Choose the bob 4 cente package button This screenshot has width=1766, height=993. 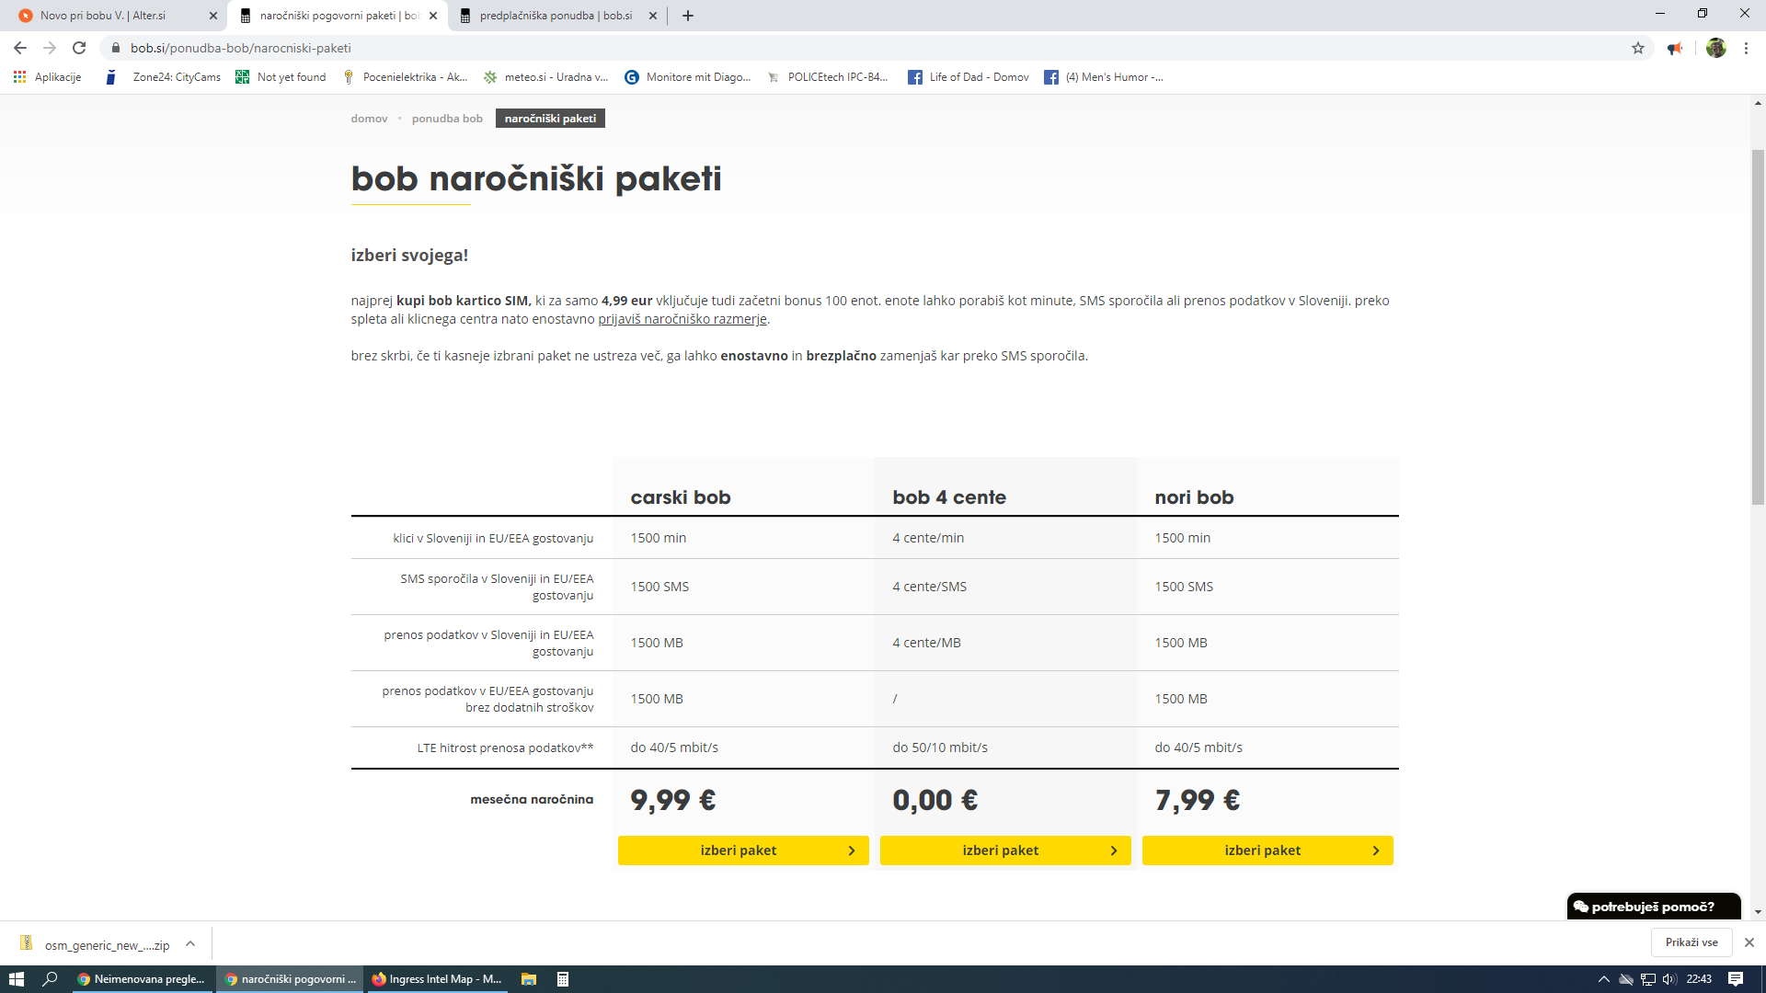coord(1005,850)
